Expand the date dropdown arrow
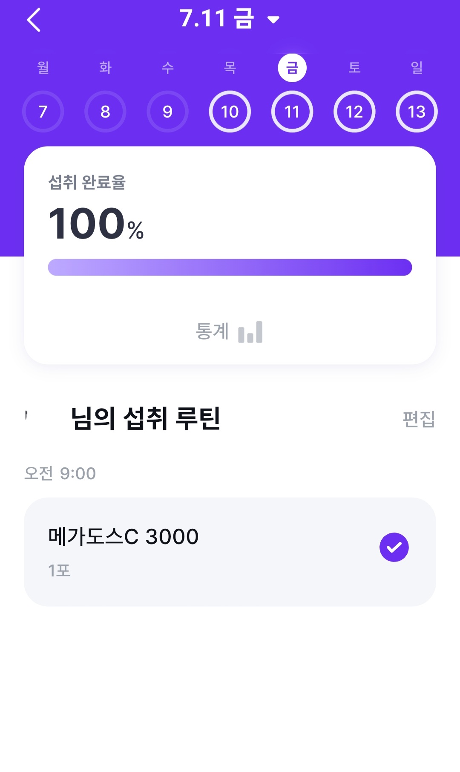 pyautogui.click(x=273, y=20)
